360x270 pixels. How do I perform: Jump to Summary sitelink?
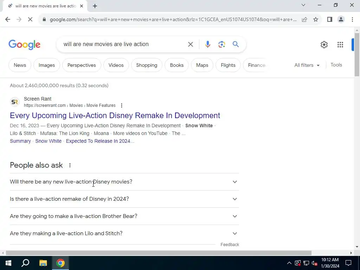pos(20,141)
